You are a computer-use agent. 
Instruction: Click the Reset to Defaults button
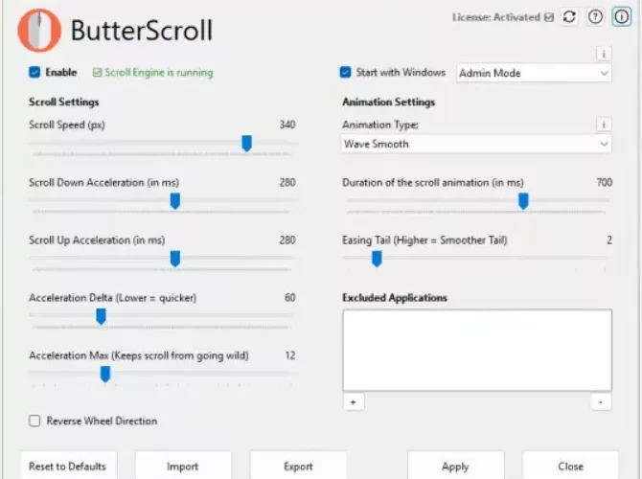pos(68,466)
